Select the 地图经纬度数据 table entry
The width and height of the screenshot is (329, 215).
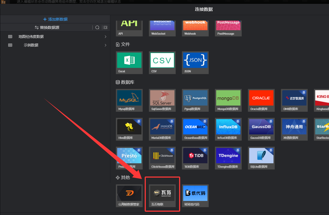(x=31, y=37)
